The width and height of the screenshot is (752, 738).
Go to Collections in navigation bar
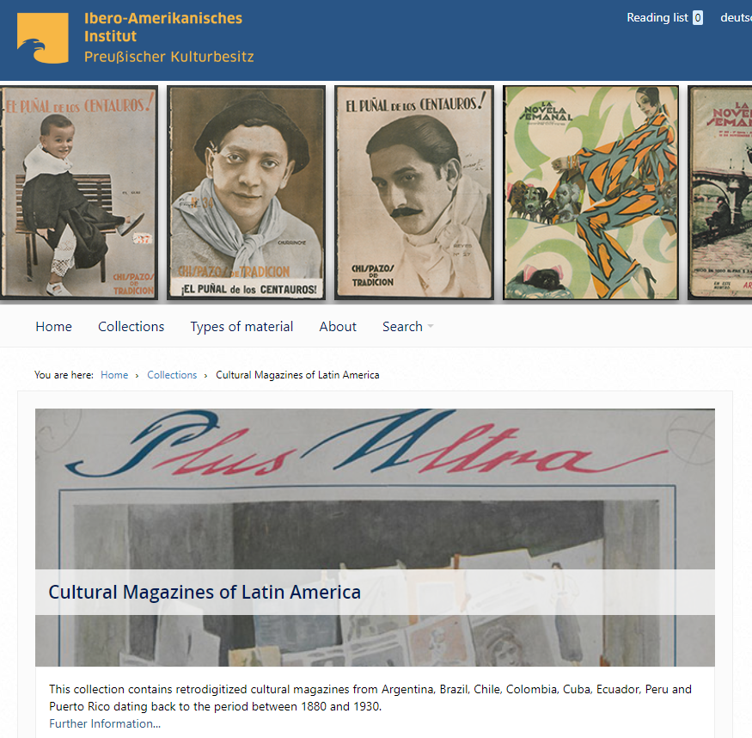(131, 326)
